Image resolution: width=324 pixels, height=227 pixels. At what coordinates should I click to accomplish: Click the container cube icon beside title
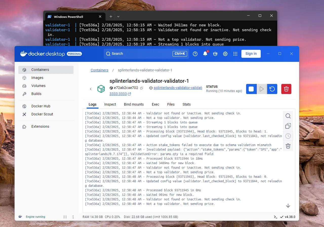[101, 89]
